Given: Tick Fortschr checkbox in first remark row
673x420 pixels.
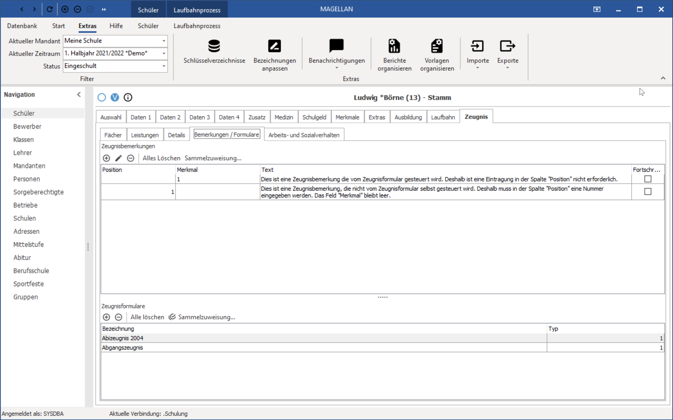Looking at the screenshot, I should click(x=648, y=179).
